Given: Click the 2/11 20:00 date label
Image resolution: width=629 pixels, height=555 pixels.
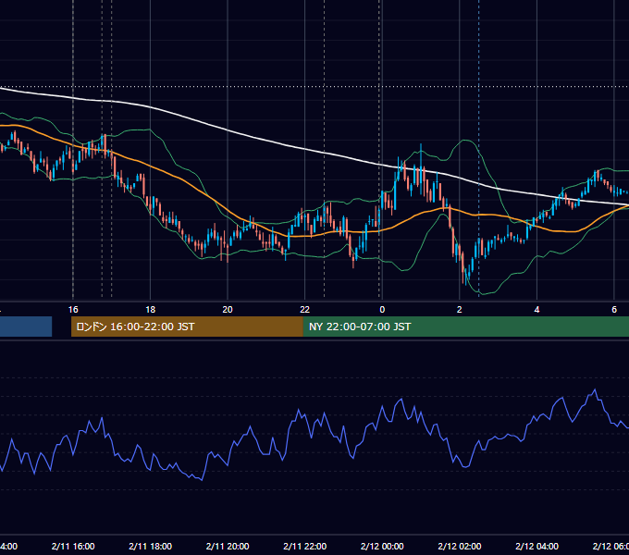Looking at the screenshot, I should 228,546.
